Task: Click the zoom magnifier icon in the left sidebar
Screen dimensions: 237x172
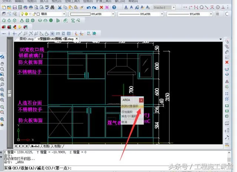Action: tap(2, 69)
